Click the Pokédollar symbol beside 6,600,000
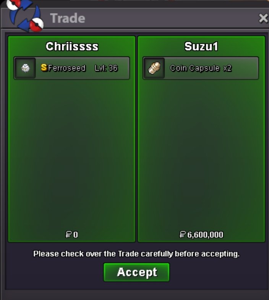This screenshot has width=269, height=300. (183, 235)
